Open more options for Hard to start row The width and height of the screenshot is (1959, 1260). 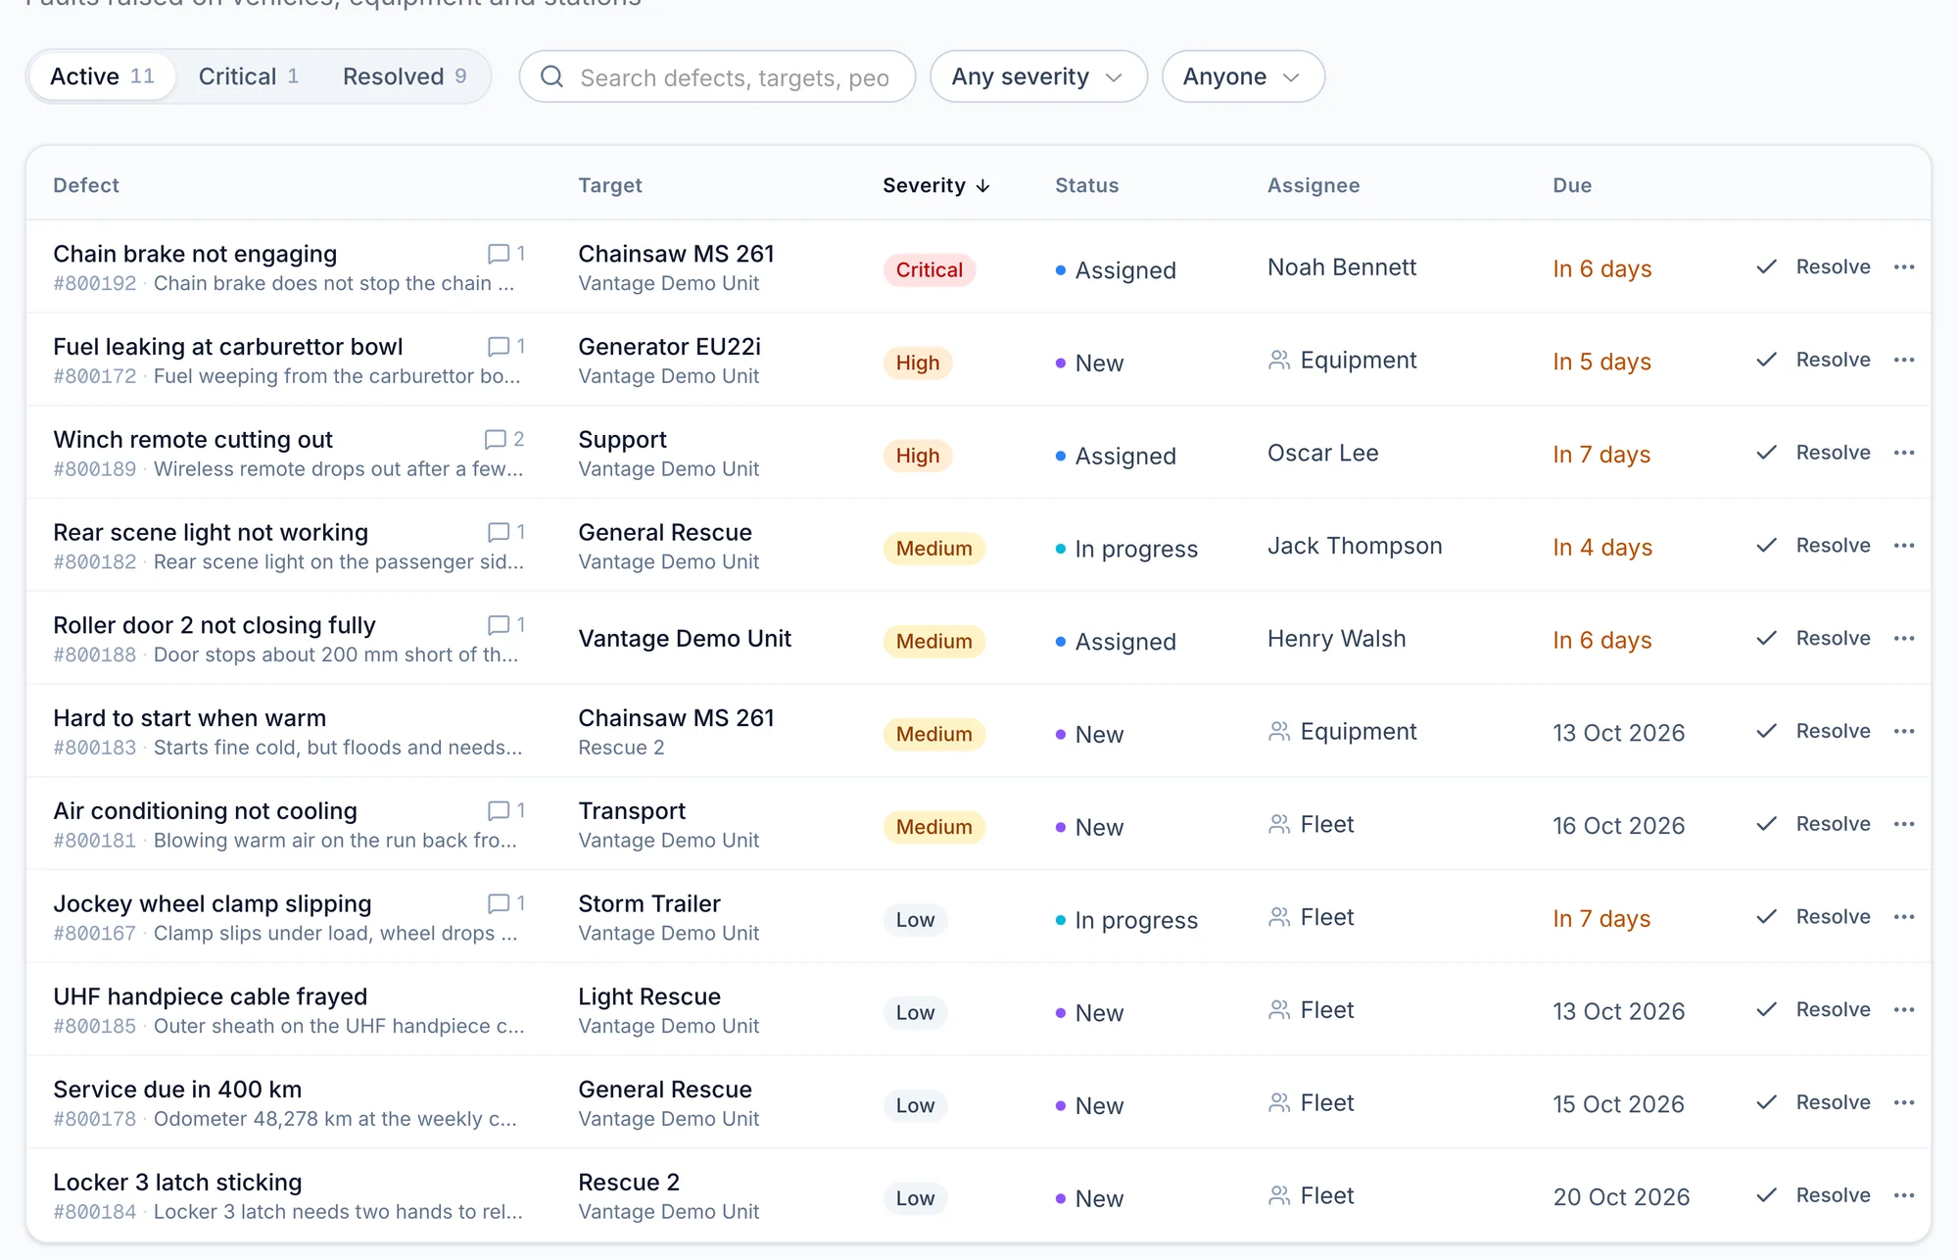[1904, 731]
